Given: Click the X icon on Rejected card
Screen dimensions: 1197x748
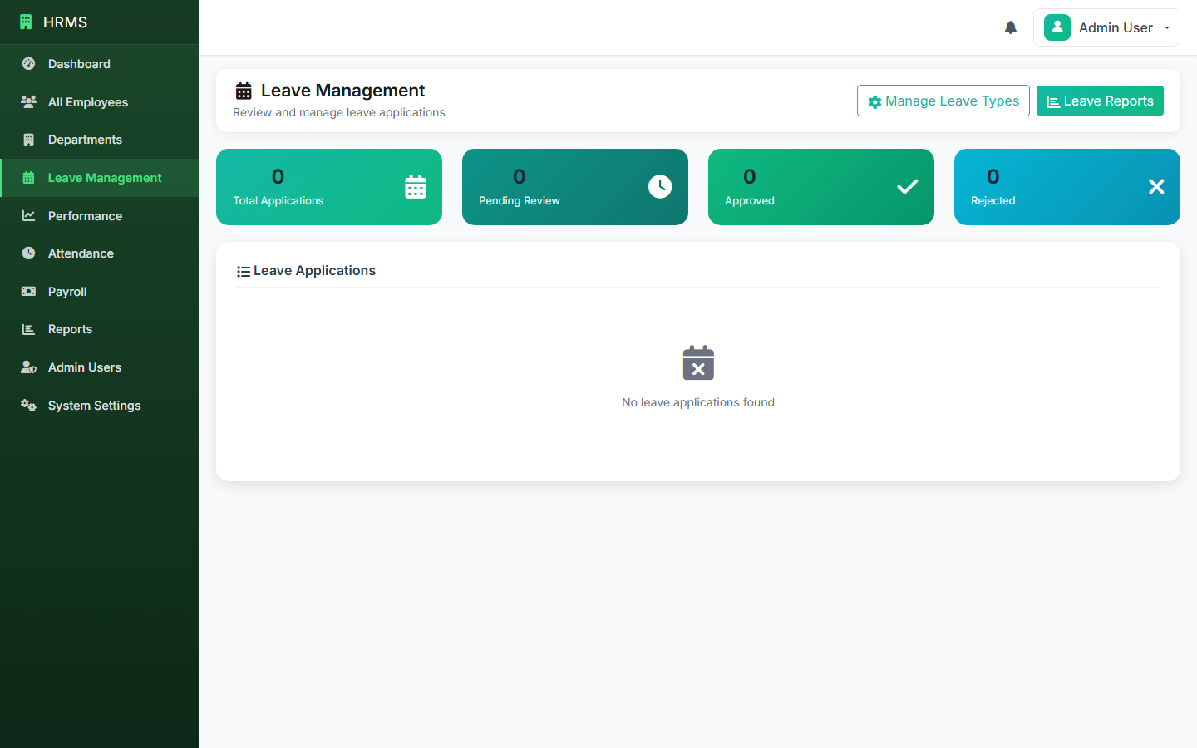Looking at the screenshot, I should tap(1156, 187).
